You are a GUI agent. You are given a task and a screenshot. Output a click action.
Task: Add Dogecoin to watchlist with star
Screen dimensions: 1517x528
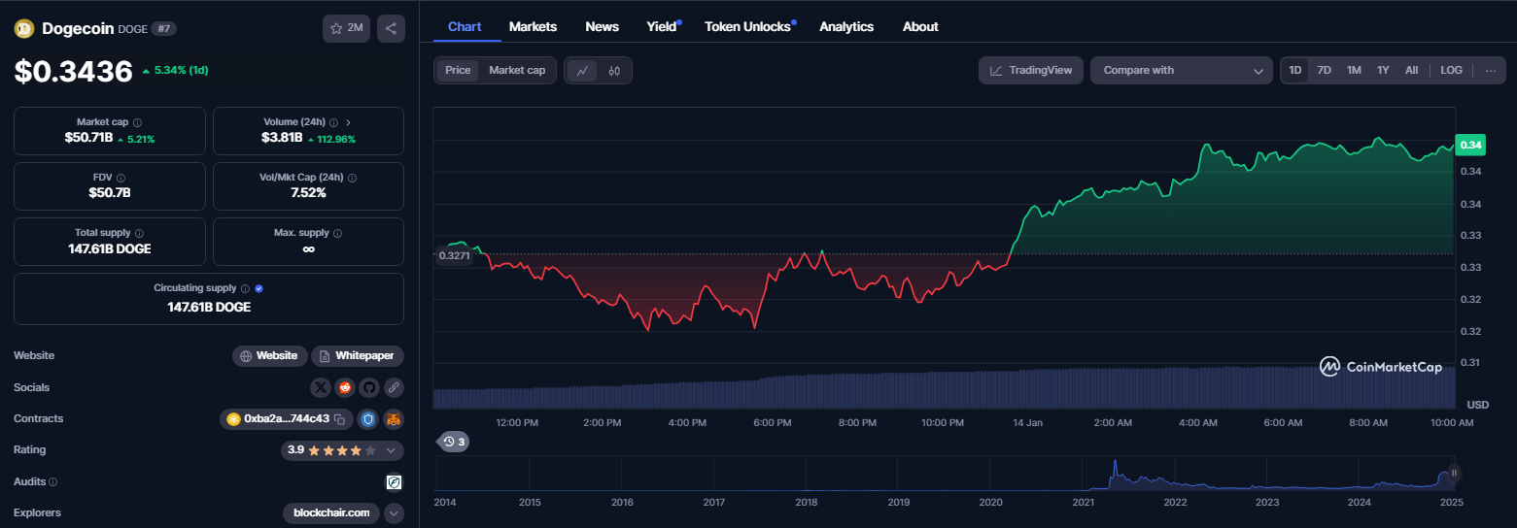[x=346, y=28]
